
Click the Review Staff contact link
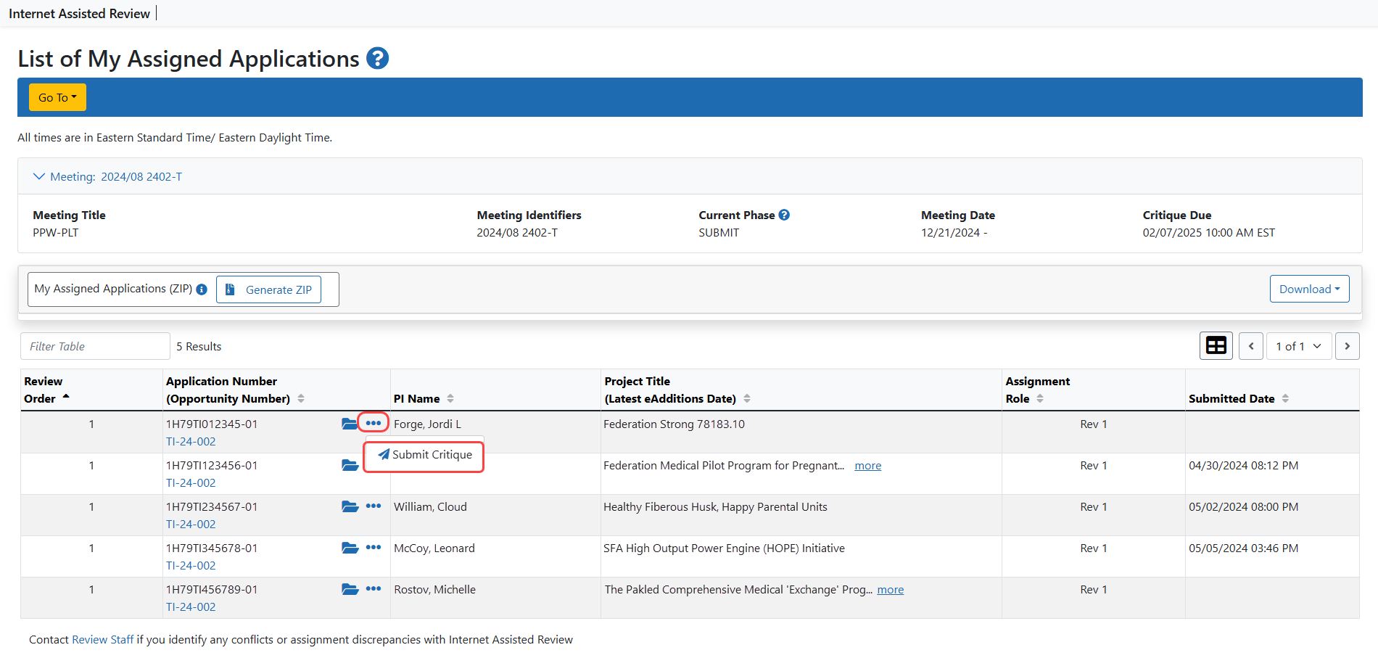pos(103,639)
